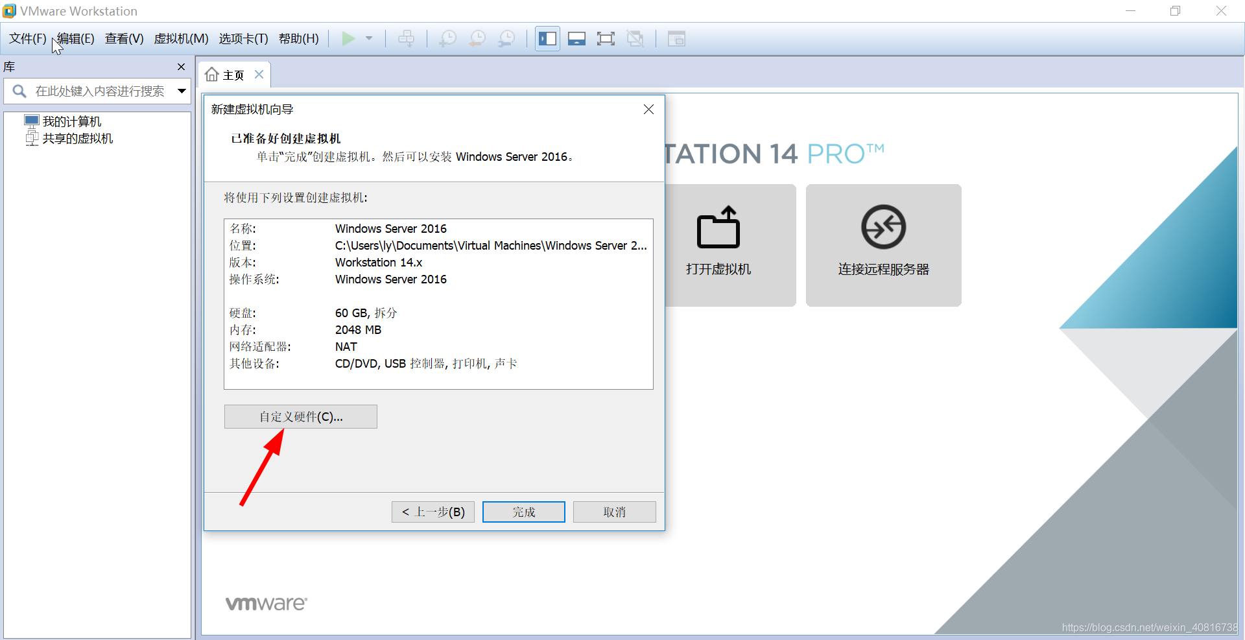Click the Workstation 14.x version text
Viewport: 1245px width, 640px height.
point(379,263)
